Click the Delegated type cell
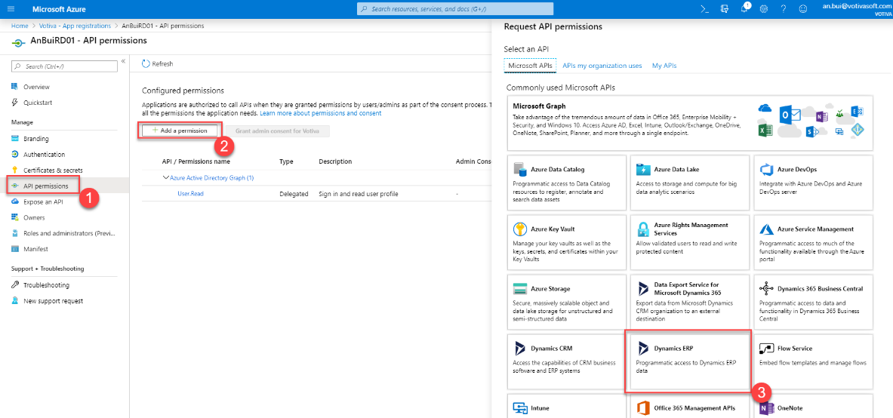This screenshot has height=418, width=893. [x=294, y=194]
